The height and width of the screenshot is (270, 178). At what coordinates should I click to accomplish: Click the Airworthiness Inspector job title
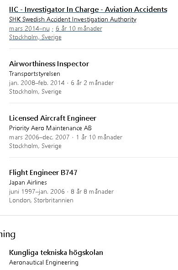[49, 64]
